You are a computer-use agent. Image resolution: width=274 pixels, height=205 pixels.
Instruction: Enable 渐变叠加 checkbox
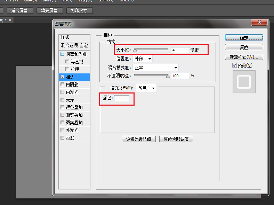(62, 115)
